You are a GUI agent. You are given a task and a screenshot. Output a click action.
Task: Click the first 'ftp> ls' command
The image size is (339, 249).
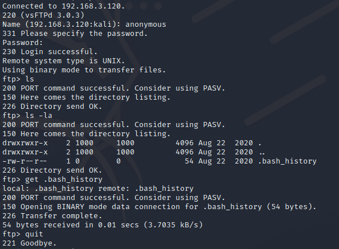[18, 79]
